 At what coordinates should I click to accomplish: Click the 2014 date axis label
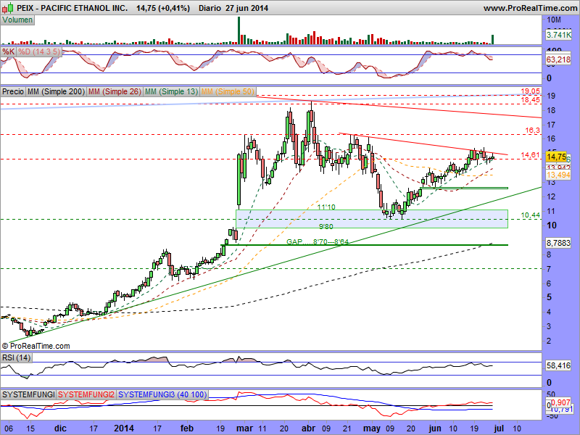(124, 428)
